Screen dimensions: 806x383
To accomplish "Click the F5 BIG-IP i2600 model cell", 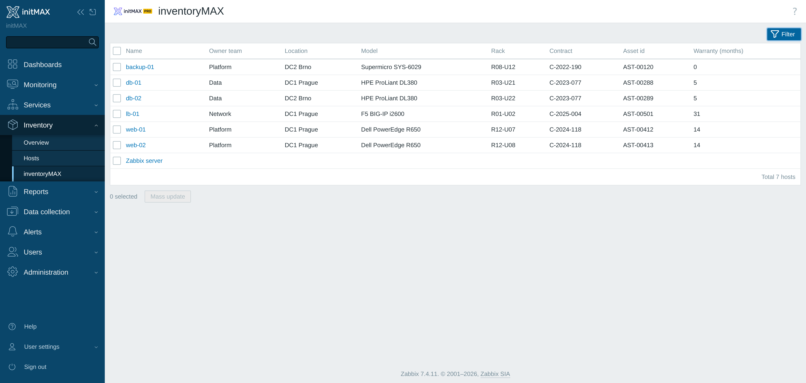I will tap(382, 114).
